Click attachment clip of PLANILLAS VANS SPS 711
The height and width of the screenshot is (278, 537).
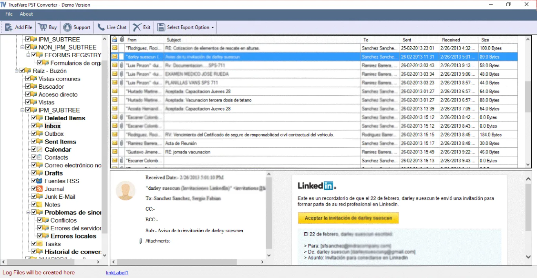point(122,82)
